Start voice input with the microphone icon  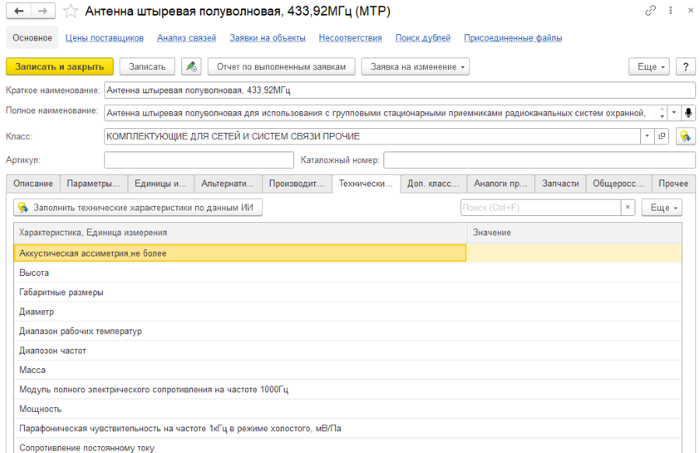point(689,113)
